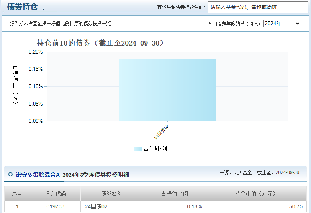Click the 债券名称 column header
The height and width of the screenshot is (213, 311).
click(x=112, y=193)
